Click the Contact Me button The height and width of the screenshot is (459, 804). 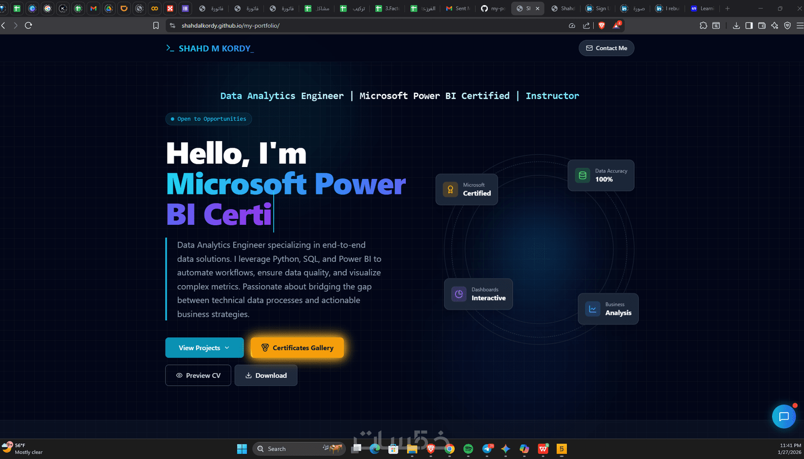click(606, 48)
